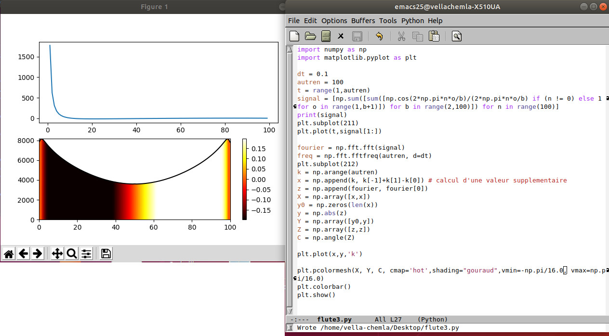609x336 pixels.
Task: Expand the Options menu
Action: 334,21
